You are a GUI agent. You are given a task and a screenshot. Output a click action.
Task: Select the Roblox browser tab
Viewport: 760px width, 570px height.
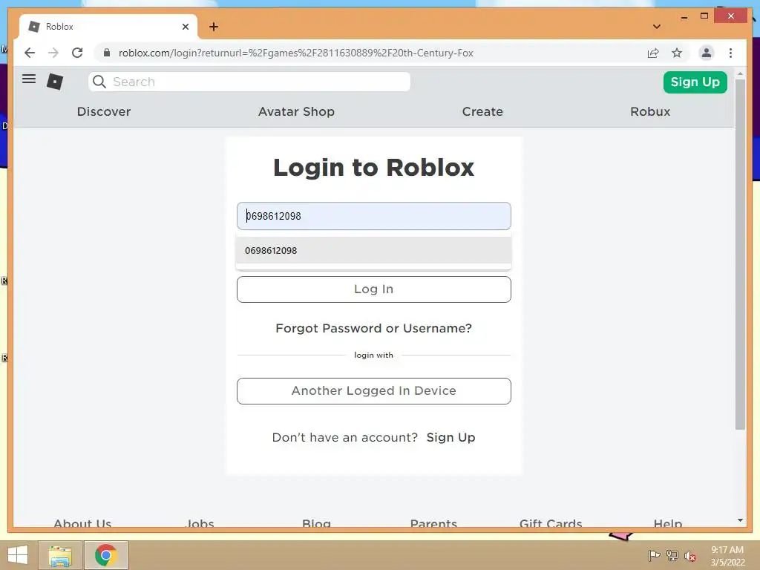(108, 27)
